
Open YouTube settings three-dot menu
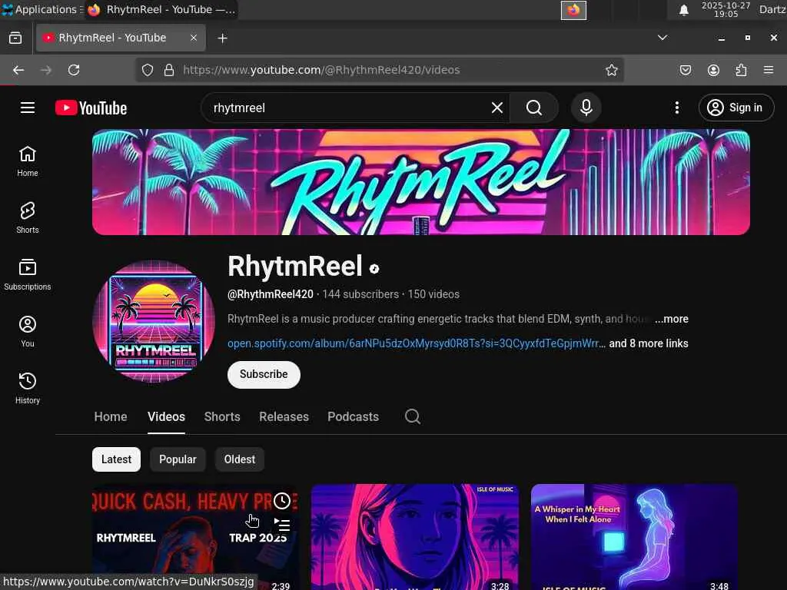676,108
